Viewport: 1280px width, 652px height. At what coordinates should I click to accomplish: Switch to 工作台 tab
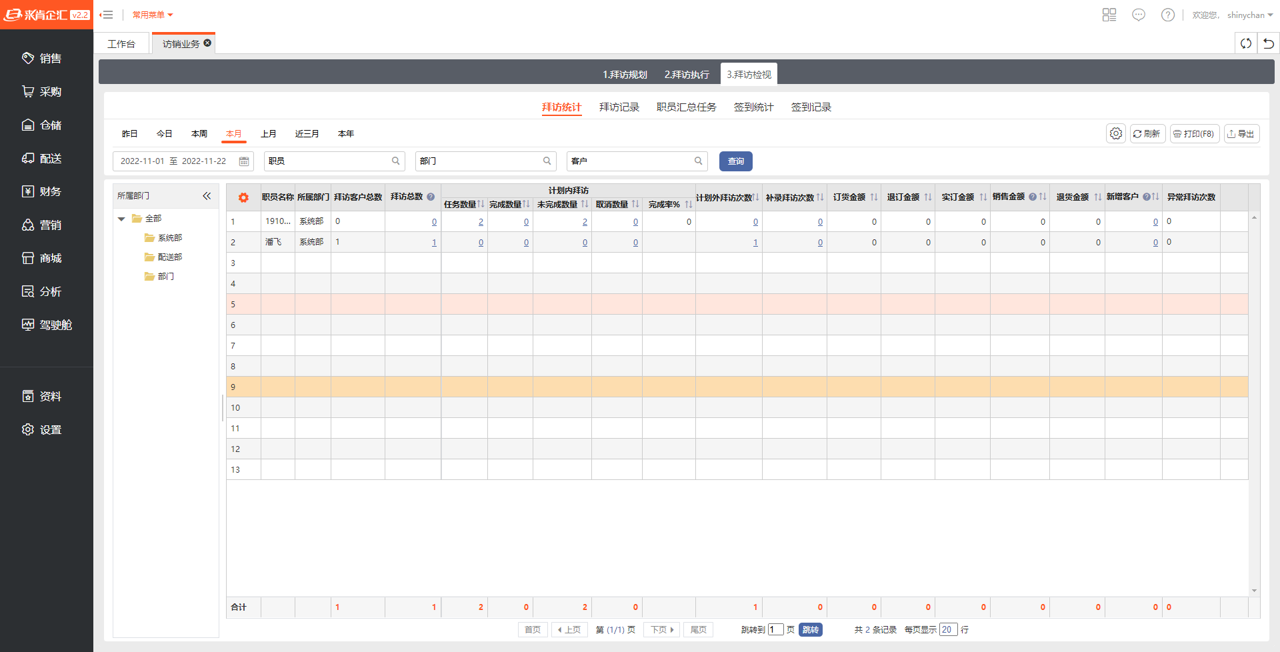coord(121,43)
